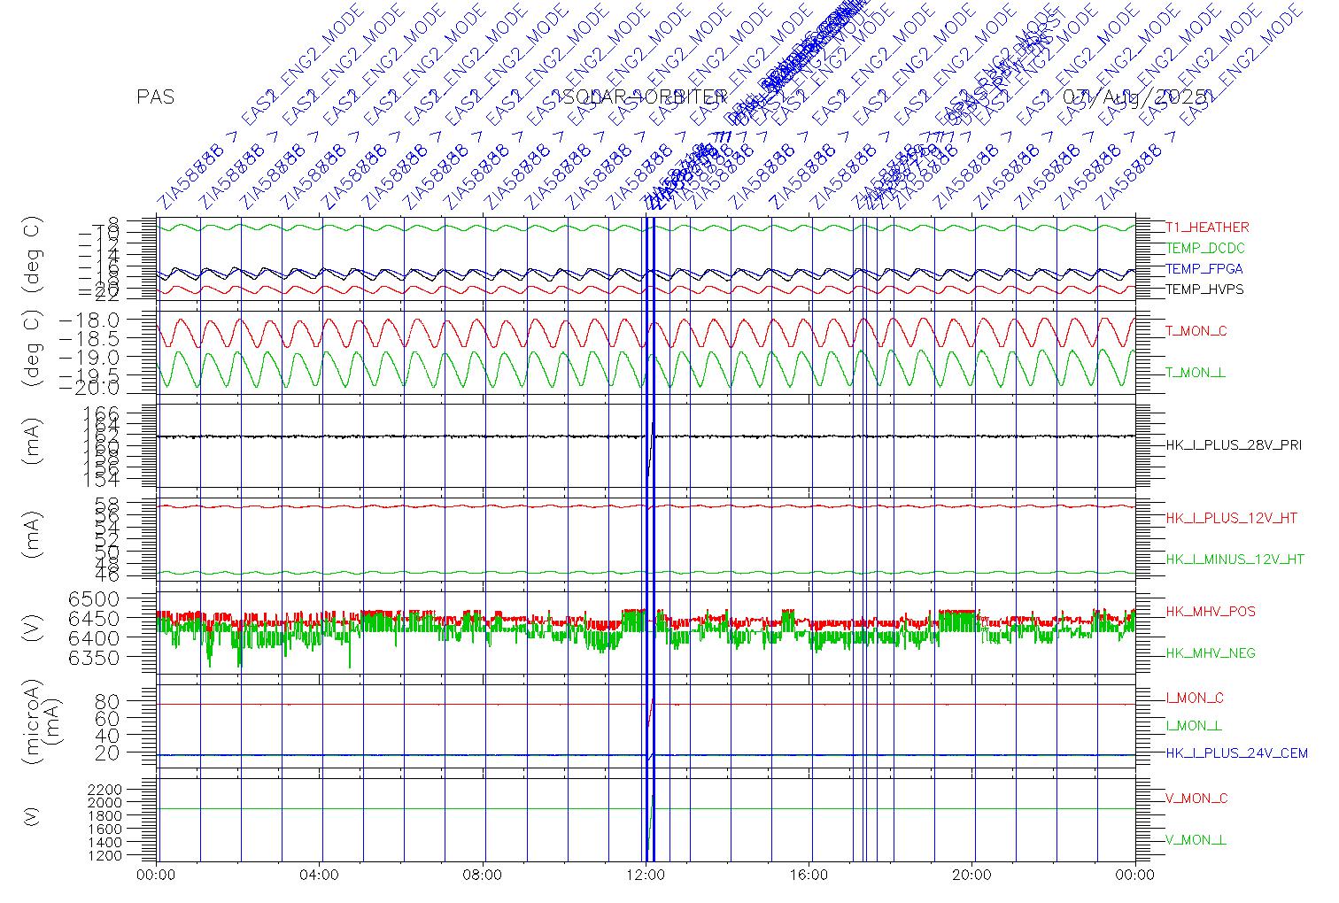The width and height of the screenshot is (1339, 903).
Task: Click the T_MON_C legend label
Action: coord(1196,331)
